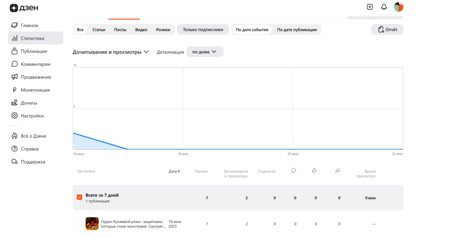Click the comments column icon
Image resolution: width=452 pixels, height=238 pixels.
[x=294, y=170]
